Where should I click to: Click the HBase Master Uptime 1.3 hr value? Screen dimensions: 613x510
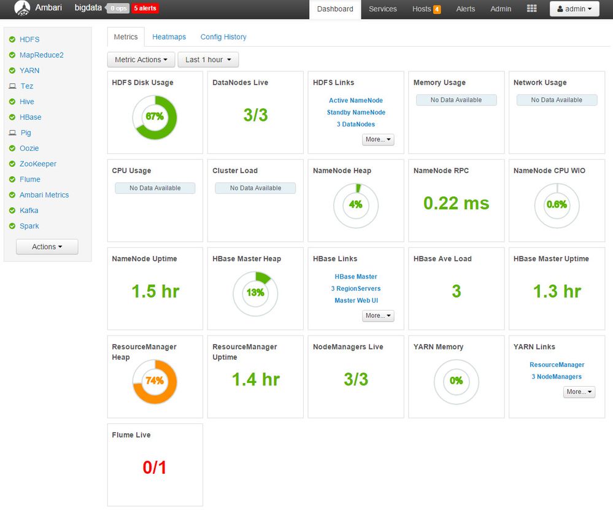tap(557, 292)
